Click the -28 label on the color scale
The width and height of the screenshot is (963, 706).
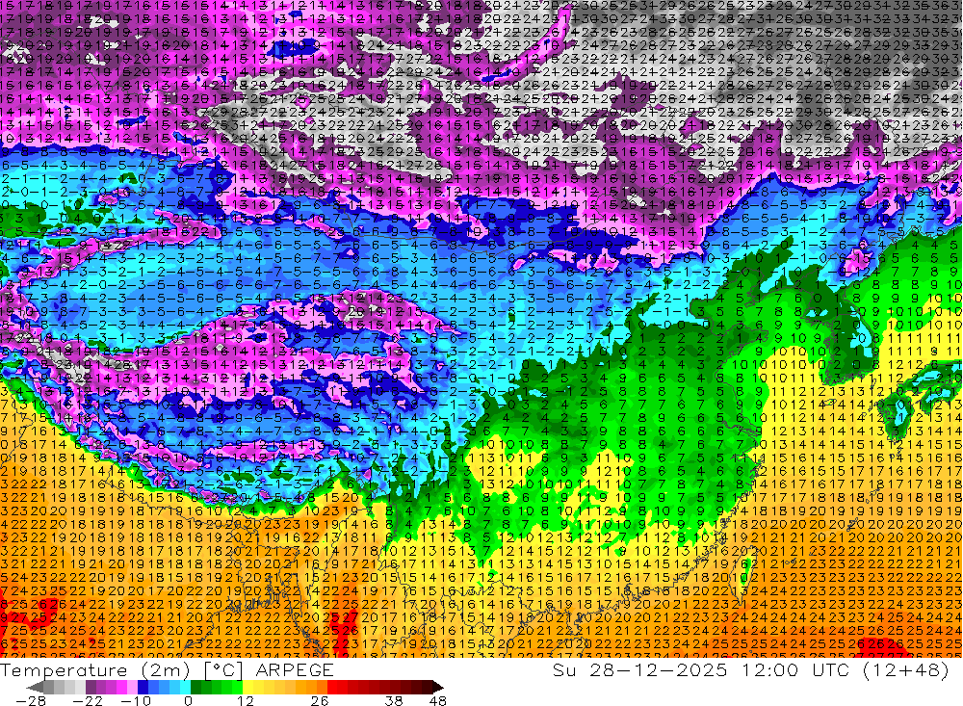click(31, 701)
